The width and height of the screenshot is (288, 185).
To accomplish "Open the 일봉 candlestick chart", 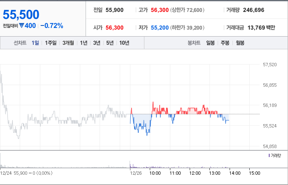I will (x=210, y=43).
